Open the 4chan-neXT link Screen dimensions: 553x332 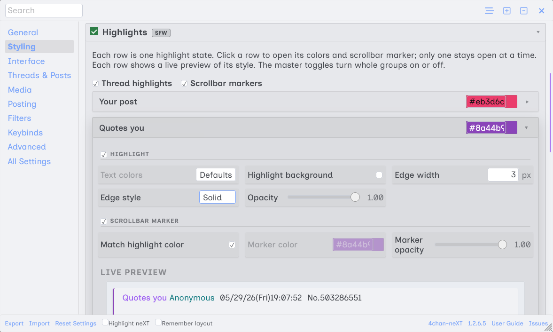coord(445,323)
